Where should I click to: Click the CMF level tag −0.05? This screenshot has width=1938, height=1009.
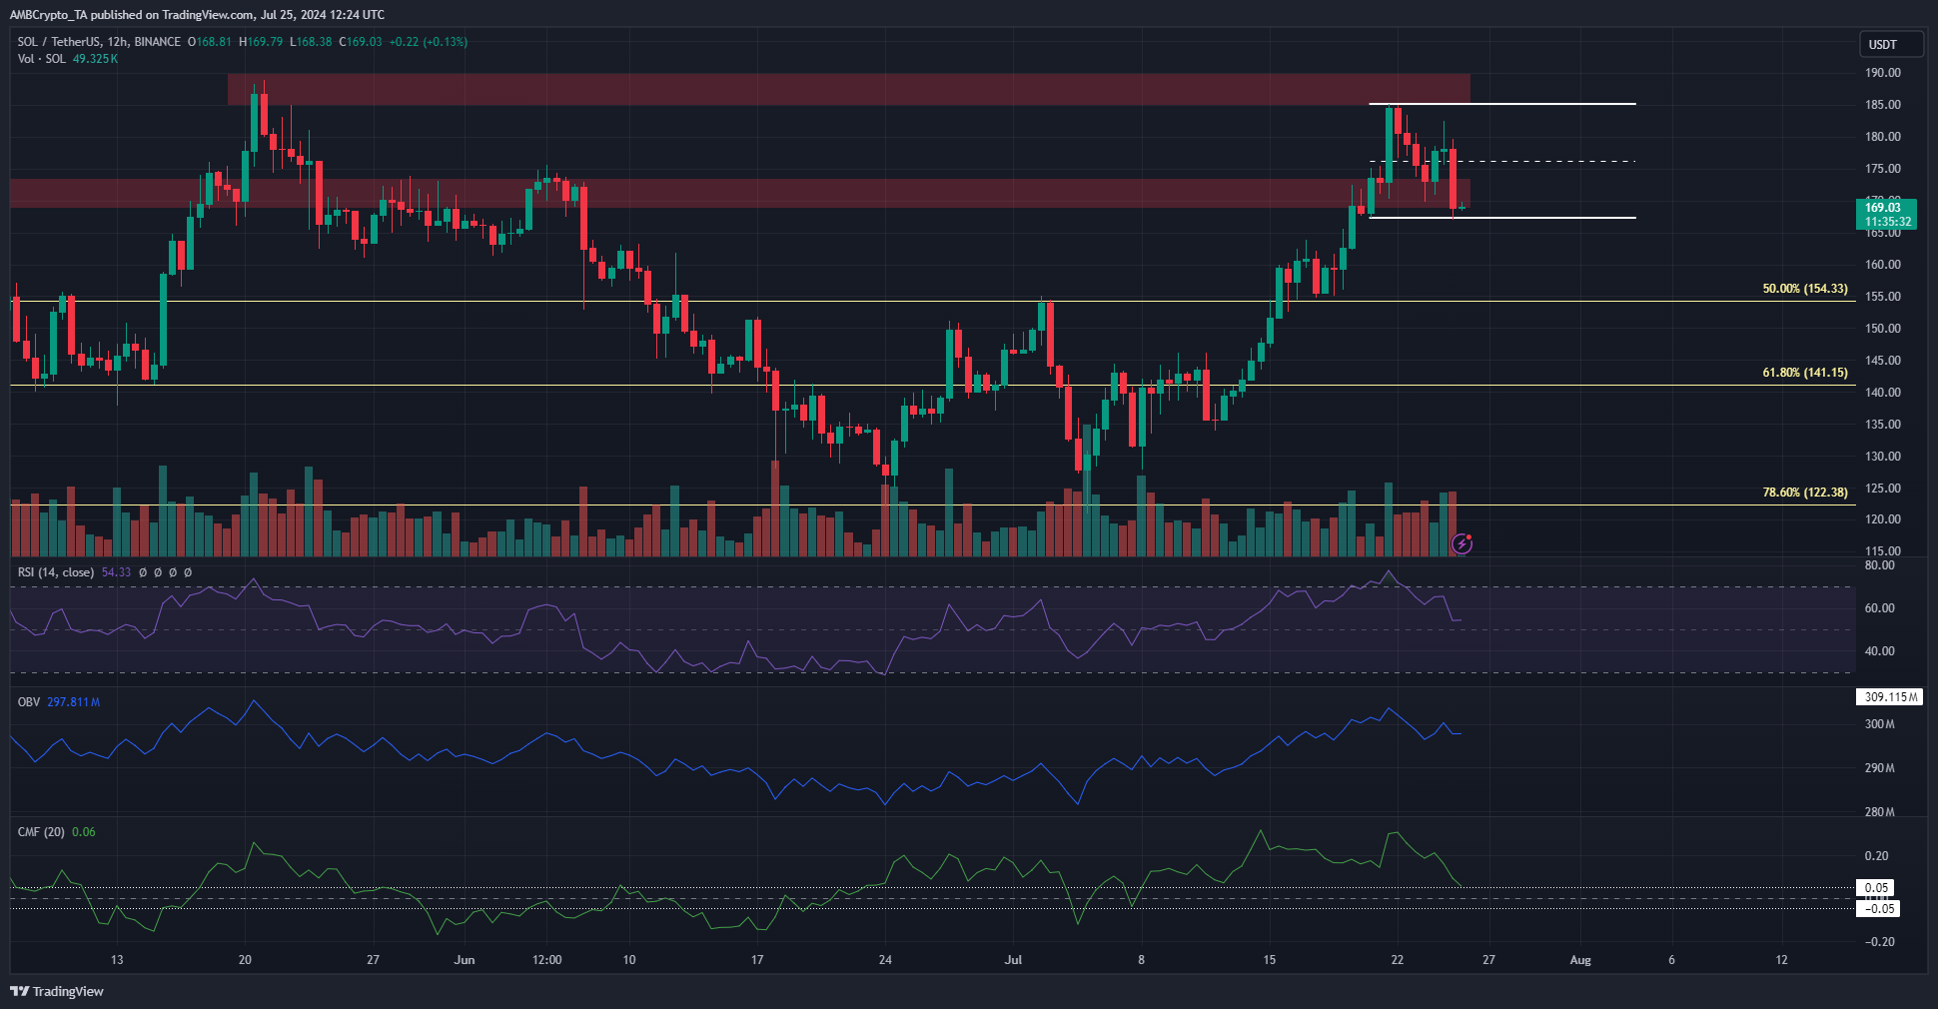tap(1877, 909)
